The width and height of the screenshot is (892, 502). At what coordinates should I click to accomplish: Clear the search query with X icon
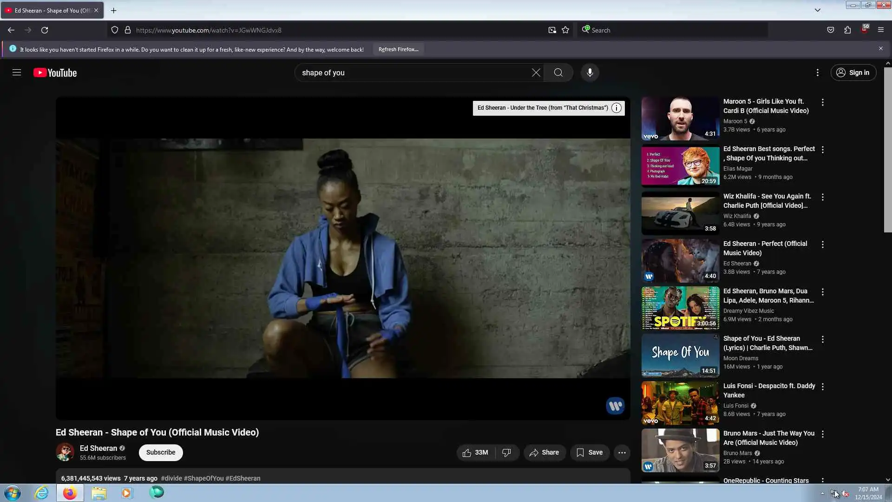click(536, 73)
